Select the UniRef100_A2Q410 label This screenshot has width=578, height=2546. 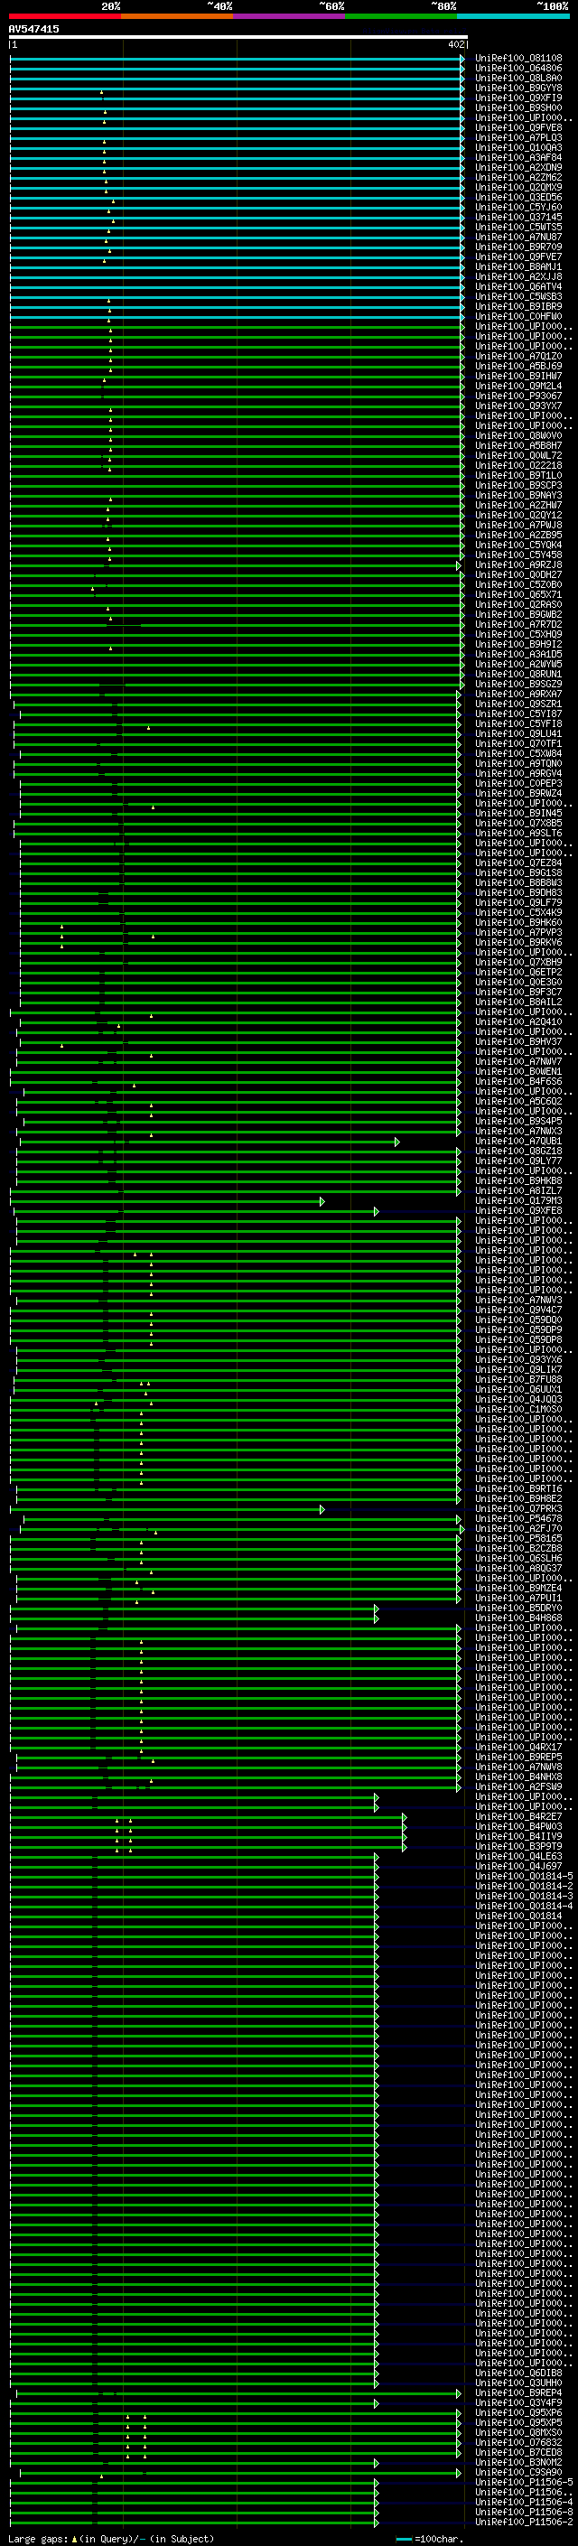click(x=518, y=1022)
